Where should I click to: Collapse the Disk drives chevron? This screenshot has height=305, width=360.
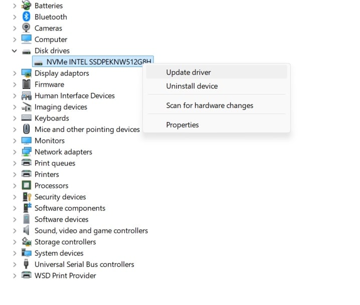pyautogui.click(x=14, y=51)
